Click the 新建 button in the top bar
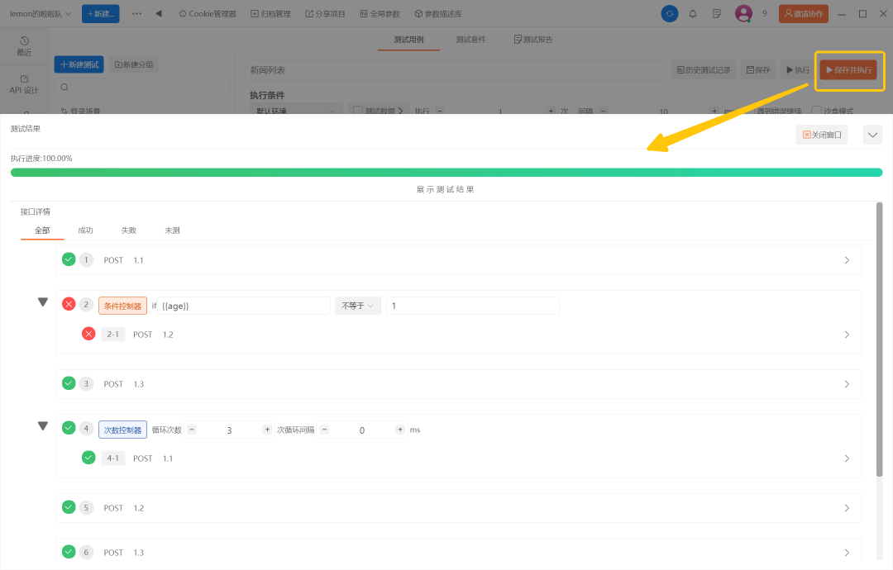 101,14
